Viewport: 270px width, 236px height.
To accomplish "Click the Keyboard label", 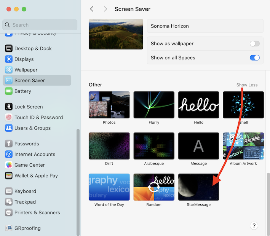I will pyautogui.click(x=25, y=191).
